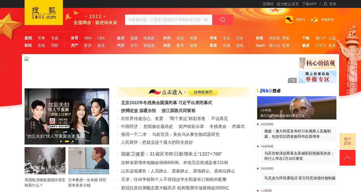This screenshot has width=361, height=192.
Task: Open the 电视剧 navigation link
Action: (149, 38)
